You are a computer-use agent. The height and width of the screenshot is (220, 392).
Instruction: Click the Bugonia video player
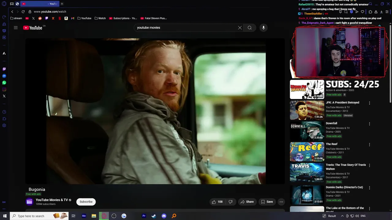[155, 111]
